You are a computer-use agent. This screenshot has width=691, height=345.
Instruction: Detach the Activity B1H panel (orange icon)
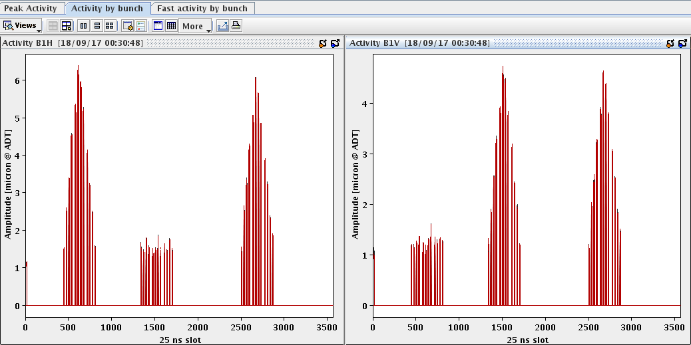pos(323,43)
